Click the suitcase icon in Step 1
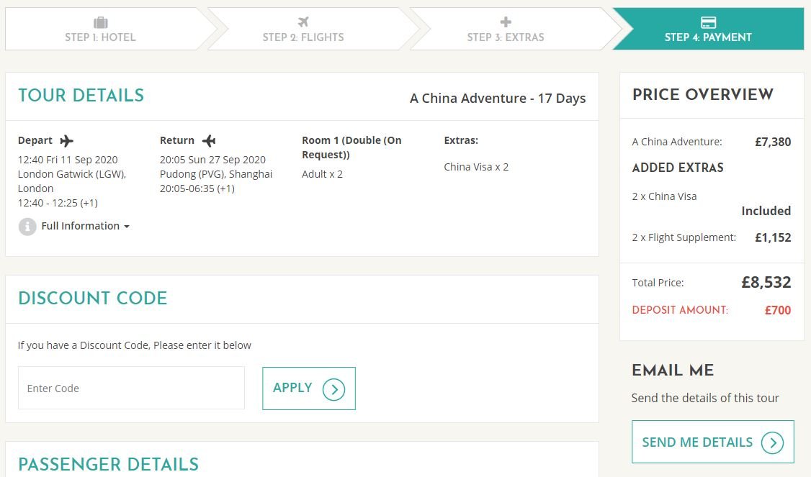811x477 pixels. coord(100,22)
